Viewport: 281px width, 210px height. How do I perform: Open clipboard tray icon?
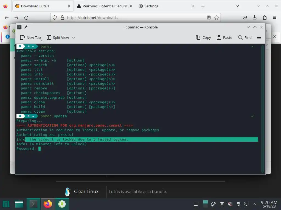(222, 204)
